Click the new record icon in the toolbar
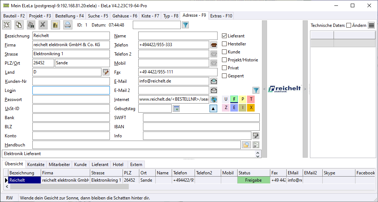The height and width of the screenshot is (202, 378). 7,25
